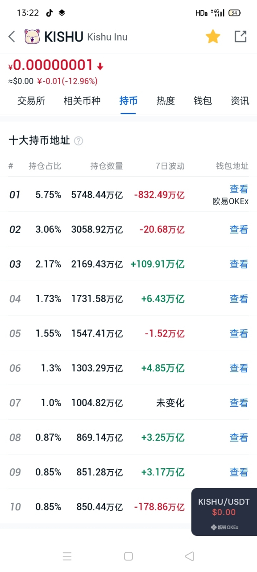This screenshot has height=572, width=257.
Task: Tap the recent apps button in navigation bar
Action: click(x=67, y=556)
